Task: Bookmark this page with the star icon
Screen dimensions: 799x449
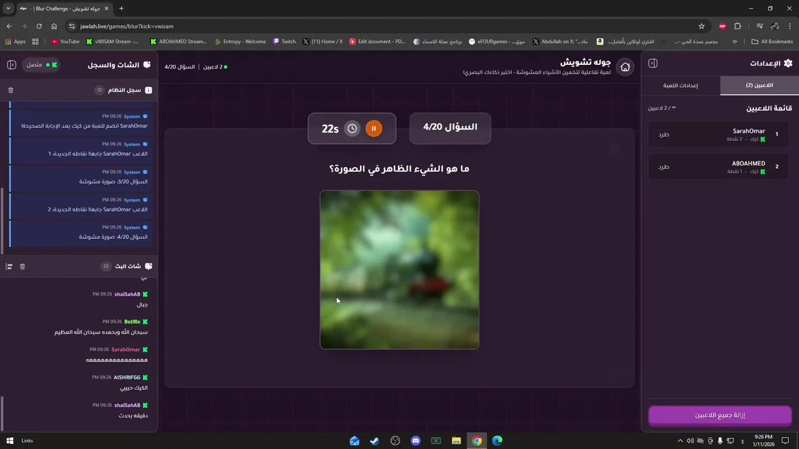Action: click(x=702, y=26)
